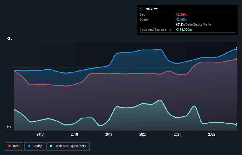Click the teal Cash endpoint marker
Image resolution: width=242 pixels, height=155 pixels.
tap(237, 124)
